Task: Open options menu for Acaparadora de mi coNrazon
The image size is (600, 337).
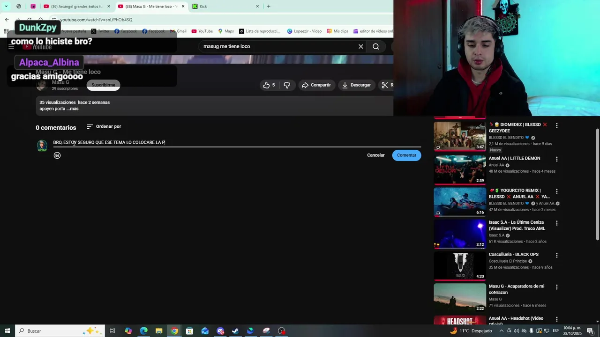Action: (556, 287)
